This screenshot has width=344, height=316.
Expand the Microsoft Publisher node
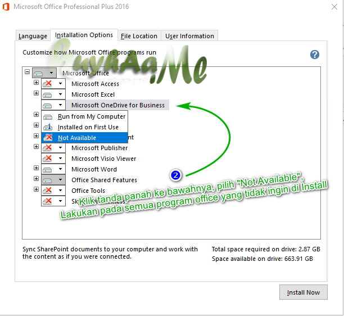(x=36, y=146)
